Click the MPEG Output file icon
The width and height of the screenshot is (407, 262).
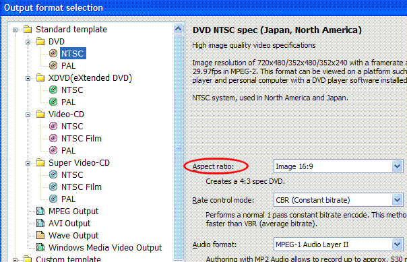click(x=40, y=211)
